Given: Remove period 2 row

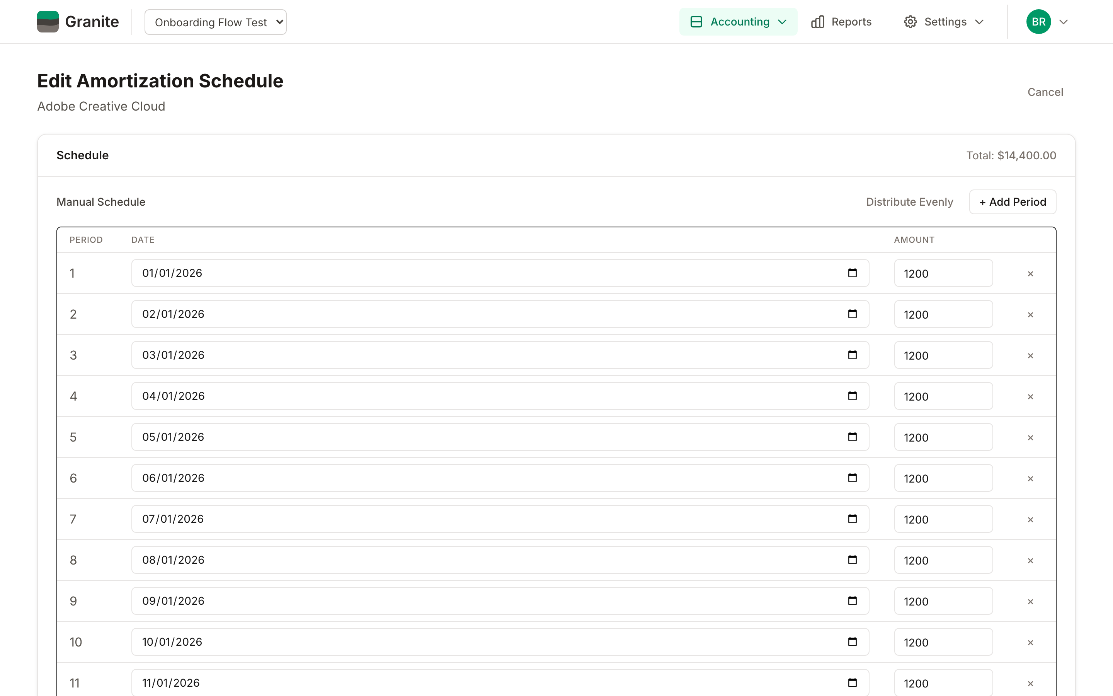Looking at the screenshot, I should 1030,314.
